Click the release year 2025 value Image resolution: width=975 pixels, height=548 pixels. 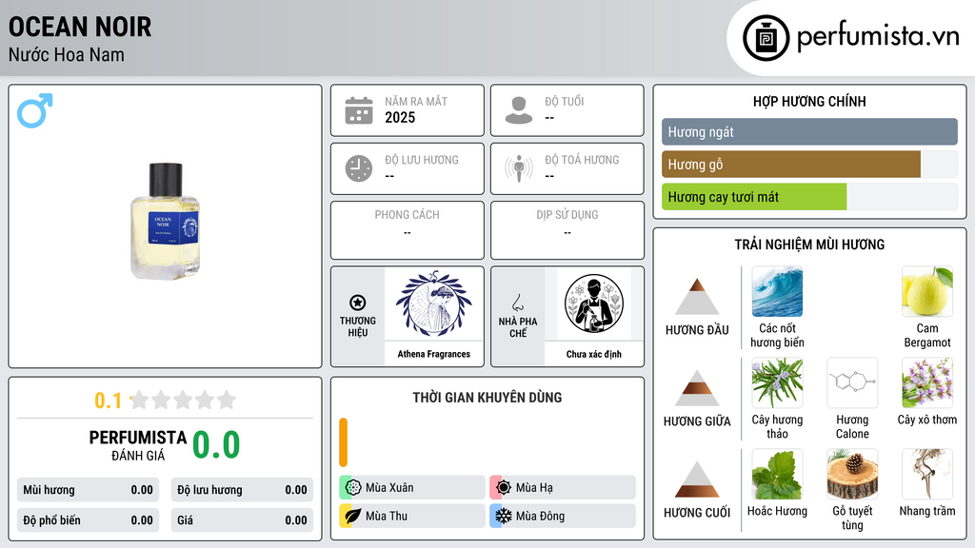pos(400,117)
